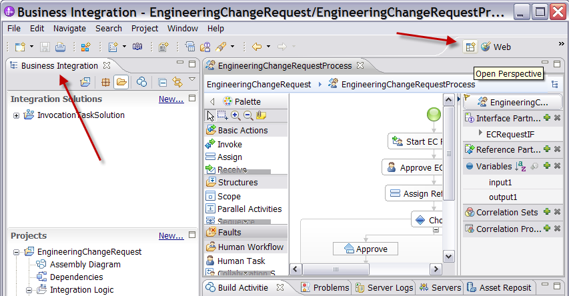
Task: Add a new Variable with plus
Action: coord(547,165)
